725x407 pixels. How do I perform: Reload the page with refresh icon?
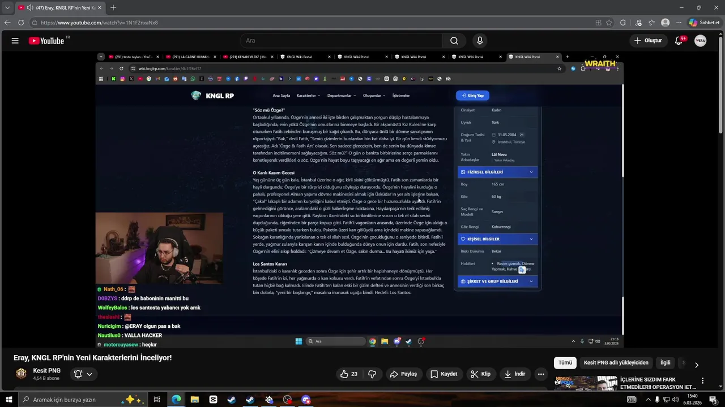point(21,23)
